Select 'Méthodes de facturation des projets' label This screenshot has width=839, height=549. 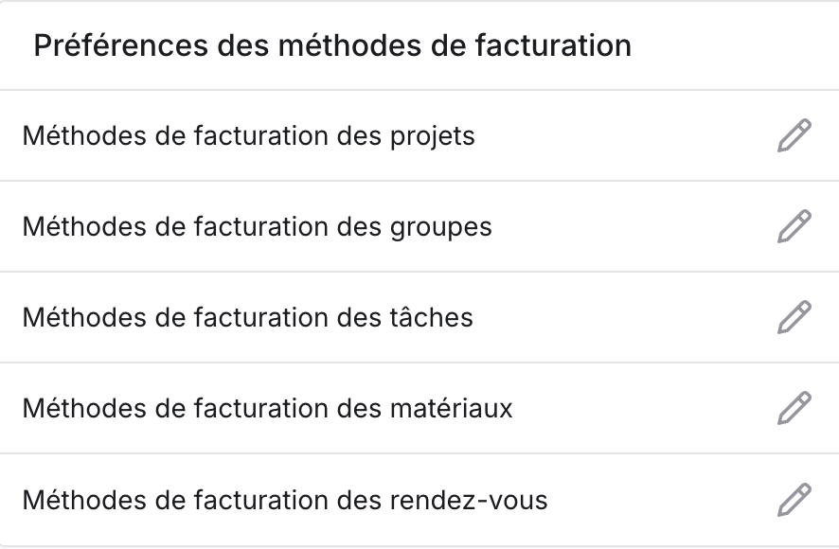point(248,136)
